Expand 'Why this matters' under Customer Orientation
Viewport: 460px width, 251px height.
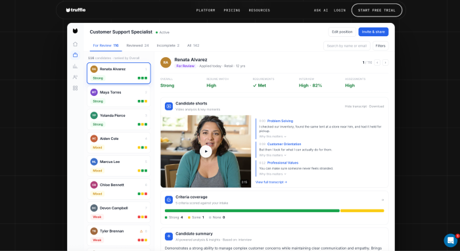coord(273,156)
